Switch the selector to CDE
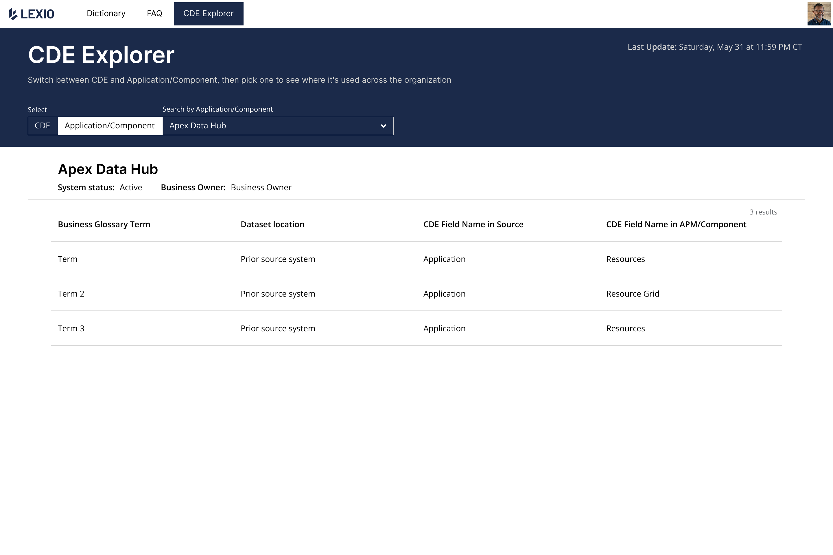833x555 pixels. (x=43, y=126)
